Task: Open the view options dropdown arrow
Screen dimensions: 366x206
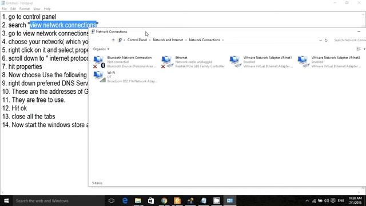Action: tap(364, 49)
